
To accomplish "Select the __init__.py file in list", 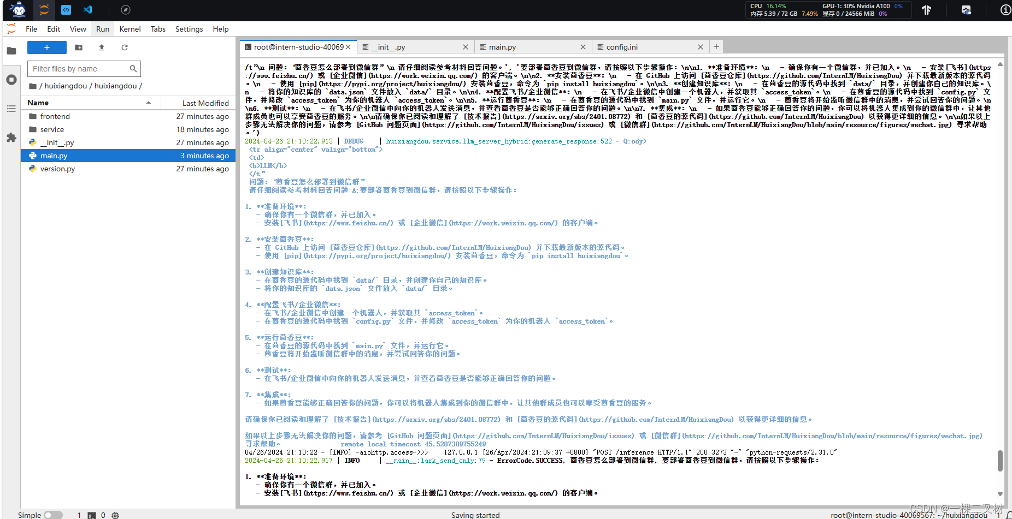I will point(128,142).
